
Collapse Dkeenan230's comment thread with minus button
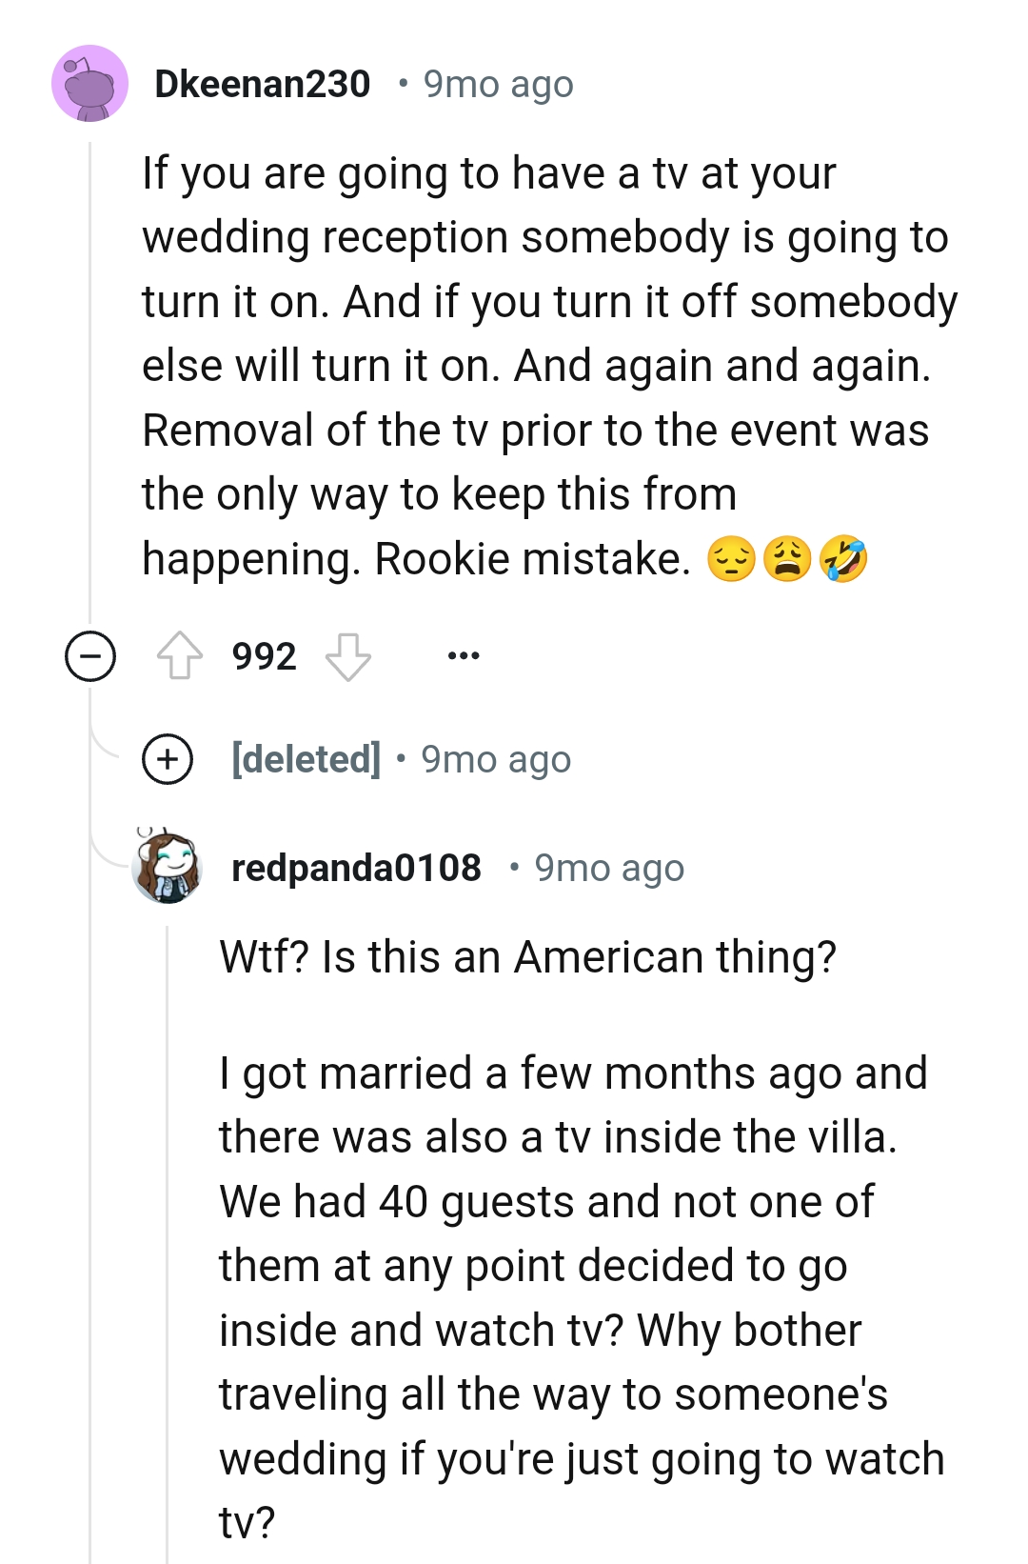click(x=90, y=656)
